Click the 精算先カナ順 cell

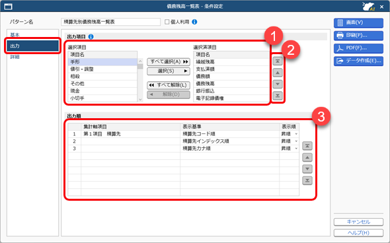coord(230,149)
